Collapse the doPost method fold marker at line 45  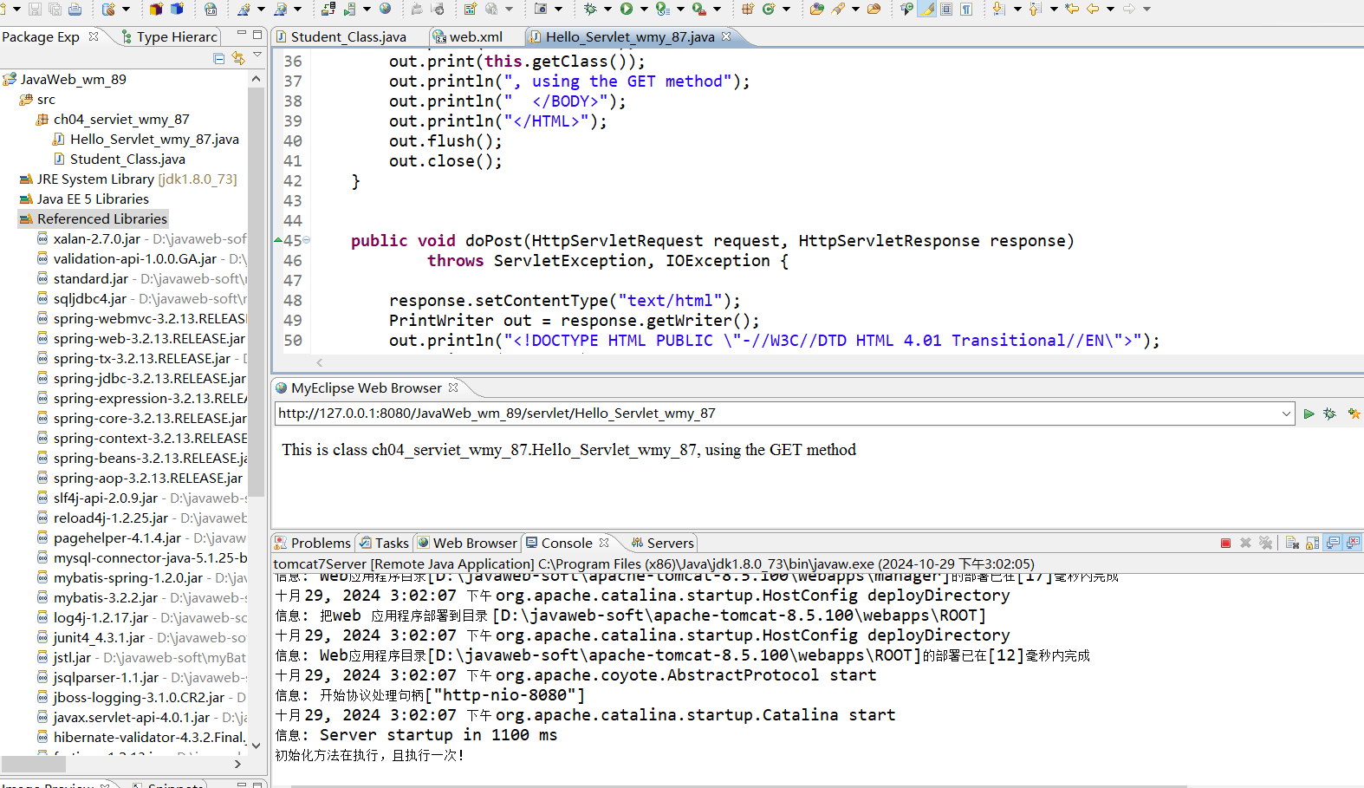click(x=306, y=241)
